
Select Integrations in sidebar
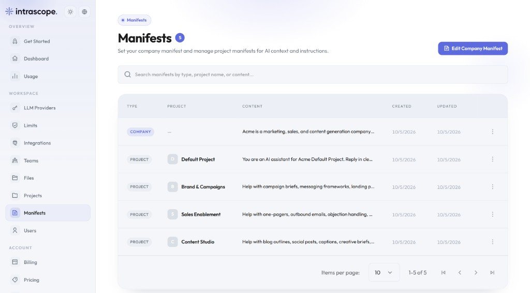pos(48,143)
